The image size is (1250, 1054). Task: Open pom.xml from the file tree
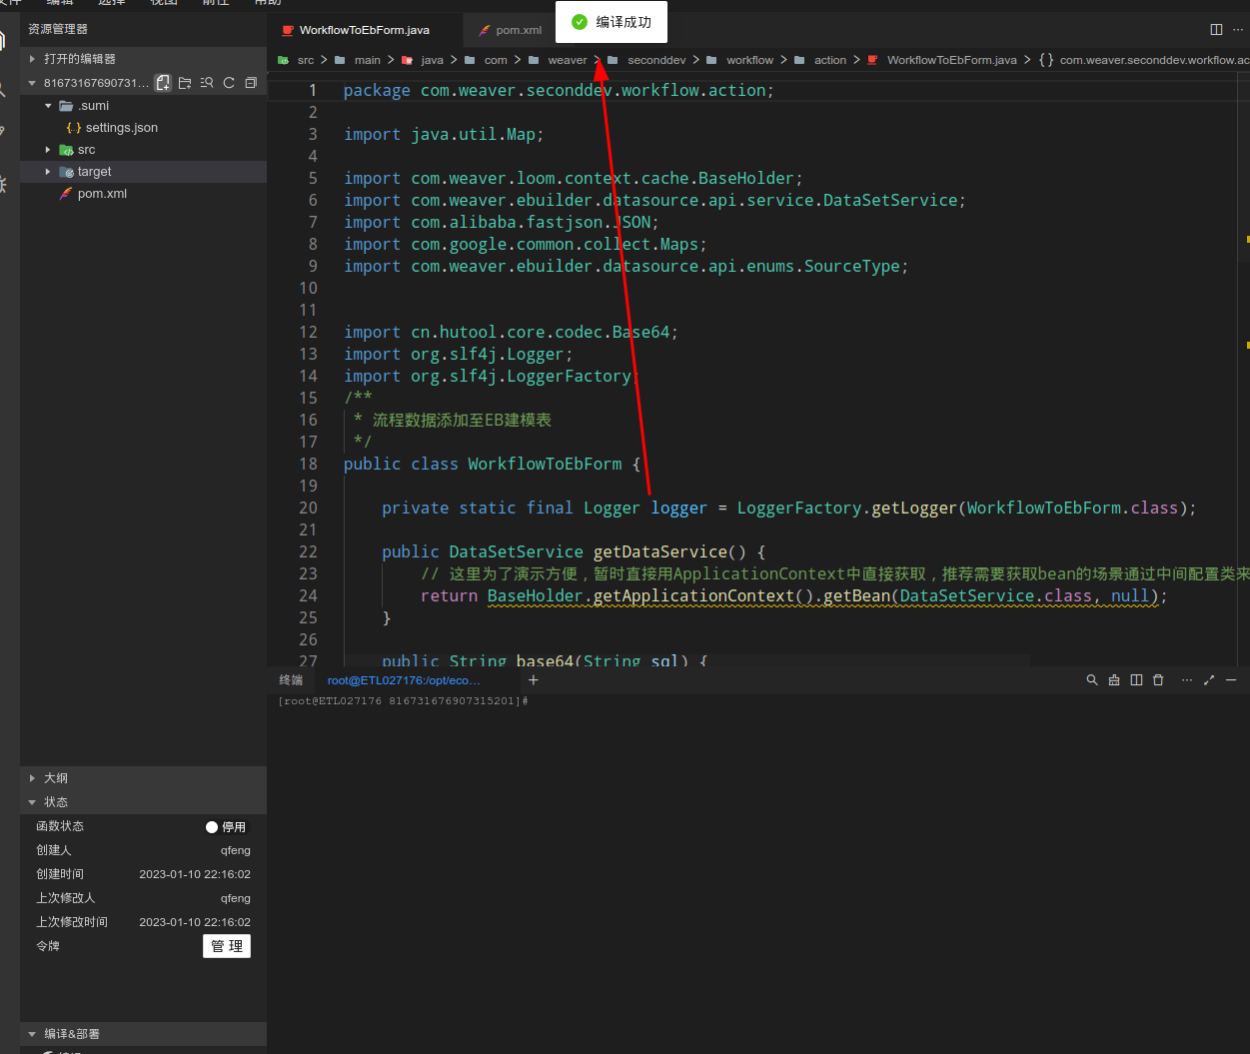[x=102, y=194]
